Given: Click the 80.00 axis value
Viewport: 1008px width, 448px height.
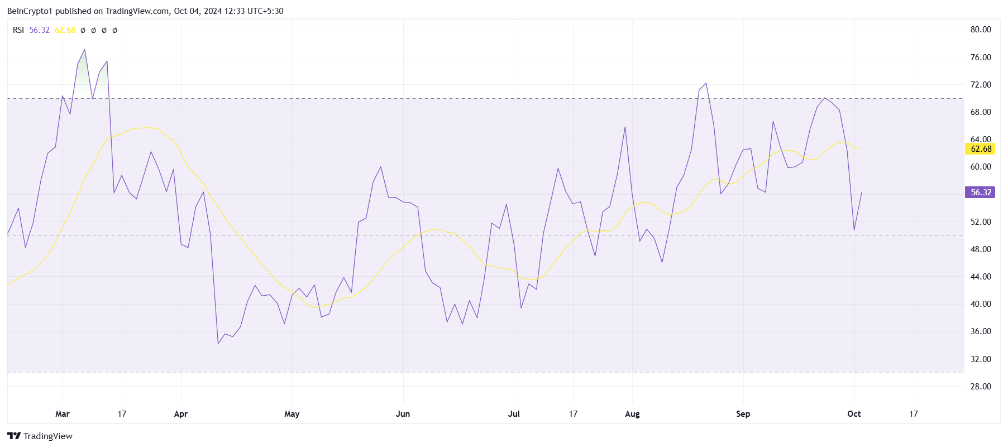Looking at the screenshot, I should [x=981, y=30].
